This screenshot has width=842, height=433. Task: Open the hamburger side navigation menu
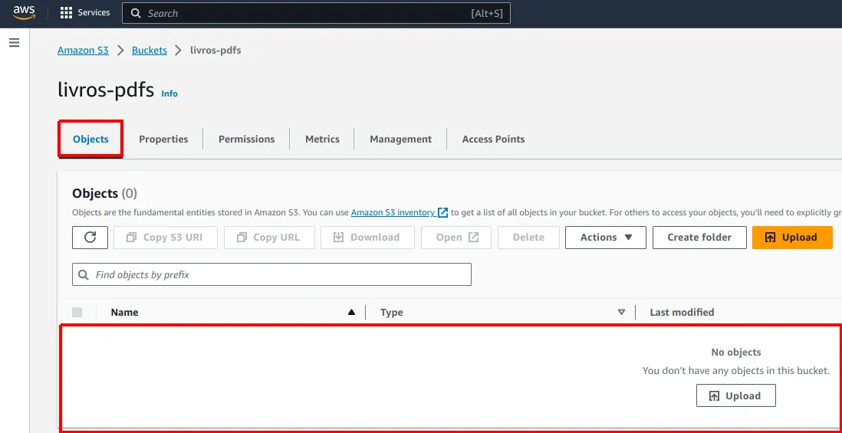tap(15, 43)
